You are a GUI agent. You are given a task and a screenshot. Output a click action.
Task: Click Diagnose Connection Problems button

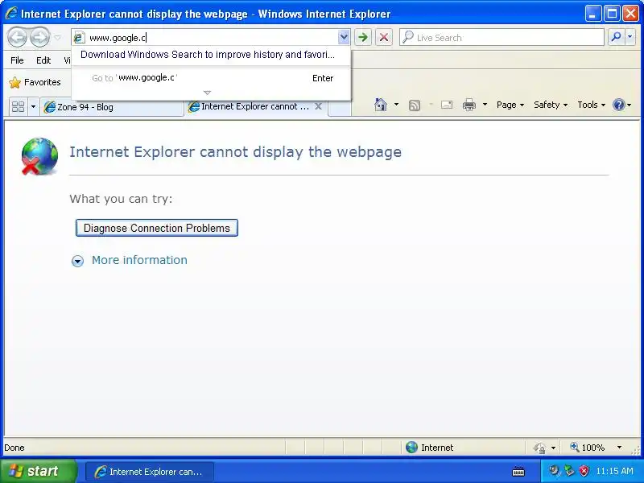[157, 228]
